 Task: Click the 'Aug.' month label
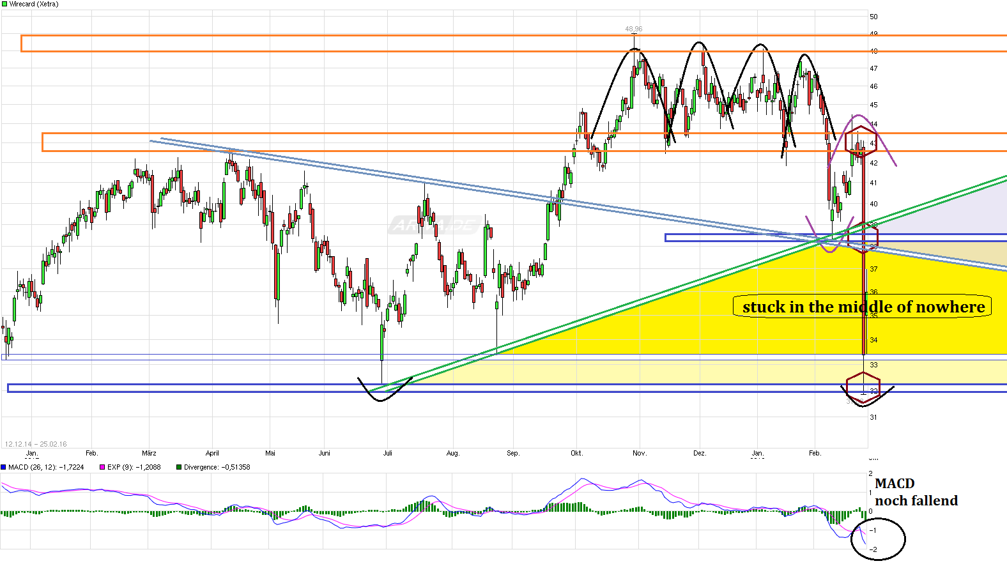(453, 453)
